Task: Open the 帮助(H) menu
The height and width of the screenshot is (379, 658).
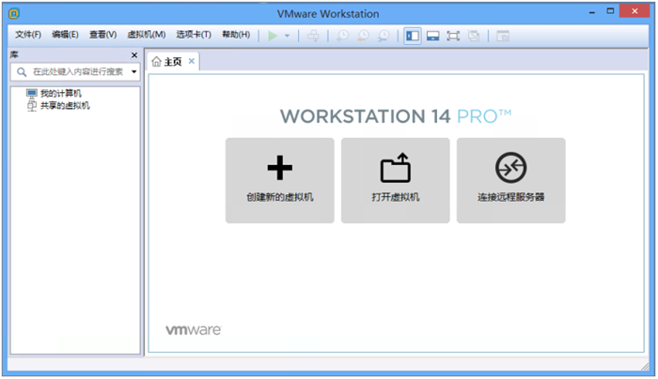Action: point(236,35)
